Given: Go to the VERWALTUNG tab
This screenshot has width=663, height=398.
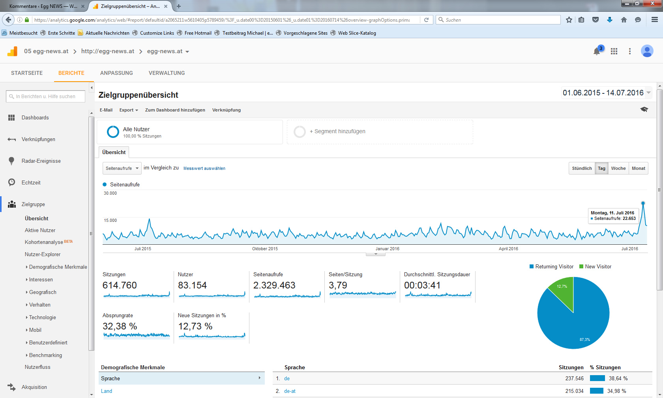Looking at the screenshot, I should 167,73.
